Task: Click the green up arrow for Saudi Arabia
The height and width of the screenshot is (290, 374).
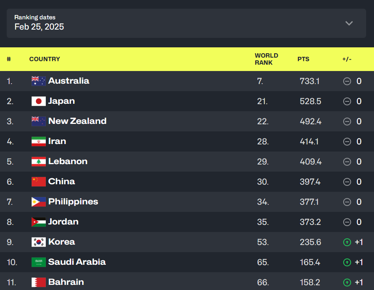Action: pos(347,262)
